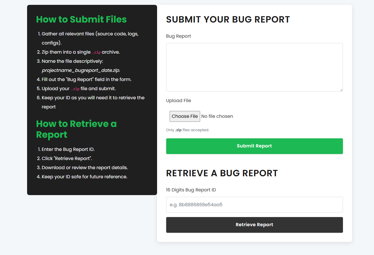Click the 'RETRIEVE A BUG REPORT' heading
The width and height of the screenshot is (374, 255).
(x=222, y=173)
